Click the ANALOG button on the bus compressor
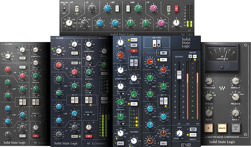 (x=221, y=128)
